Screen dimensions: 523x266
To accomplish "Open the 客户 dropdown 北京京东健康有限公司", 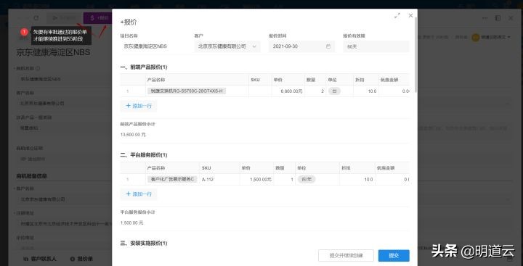I will 227,46.
